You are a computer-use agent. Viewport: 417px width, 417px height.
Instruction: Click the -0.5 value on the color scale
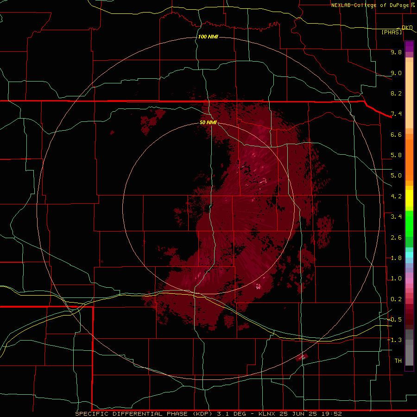click(394, 319)
